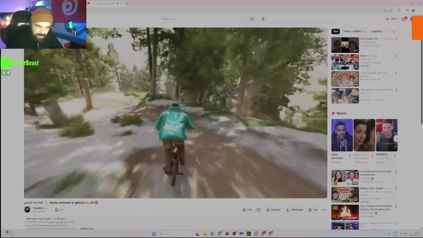Show more filter chips with arrow
Viewport: 423px width, 238px height.
coord(394,31)
